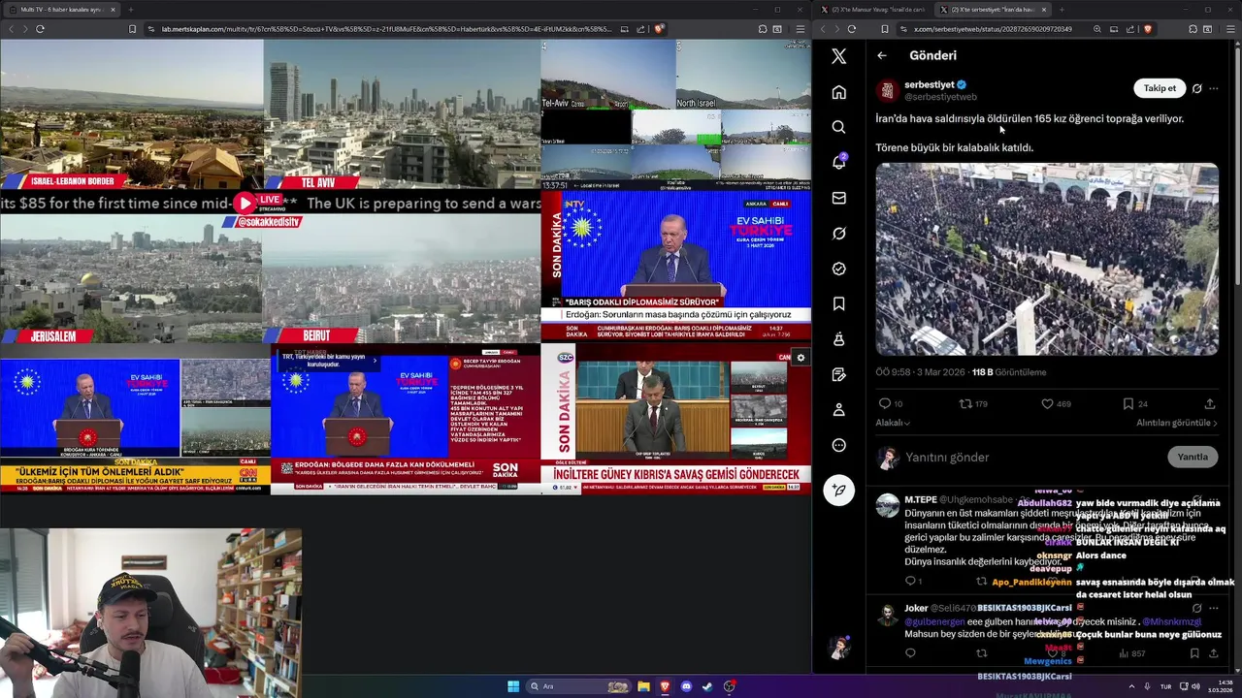
Task: Click the compose post button
Action: (838, 491)
